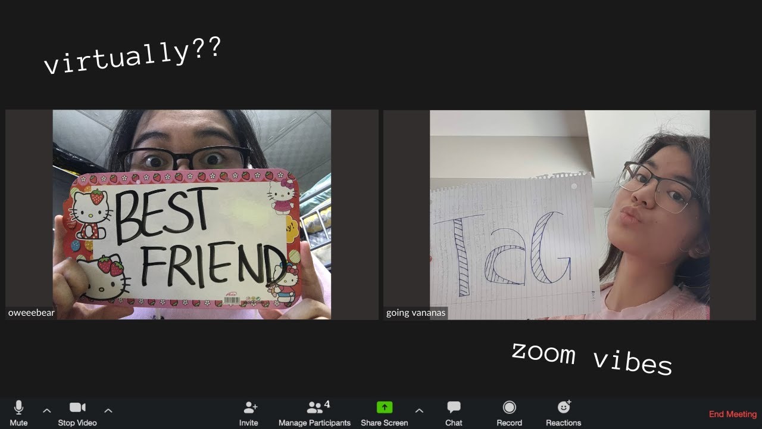Viewport: 762px width, 429px height.
Task: Start recording with the Record icon
Action: (x=509, y=408)
